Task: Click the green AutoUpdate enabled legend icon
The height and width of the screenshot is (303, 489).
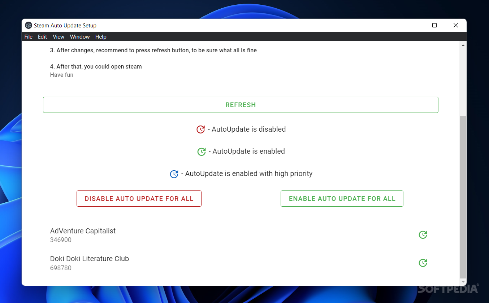Action: point(202,151)
